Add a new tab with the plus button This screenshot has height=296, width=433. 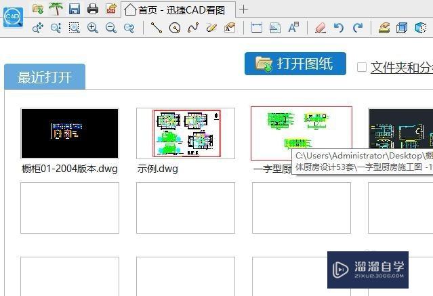tap(243, 9)
